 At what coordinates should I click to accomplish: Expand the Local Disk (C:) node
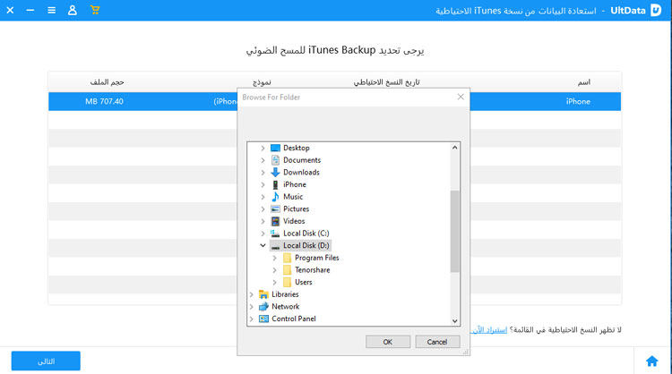[x=263, y=234]
